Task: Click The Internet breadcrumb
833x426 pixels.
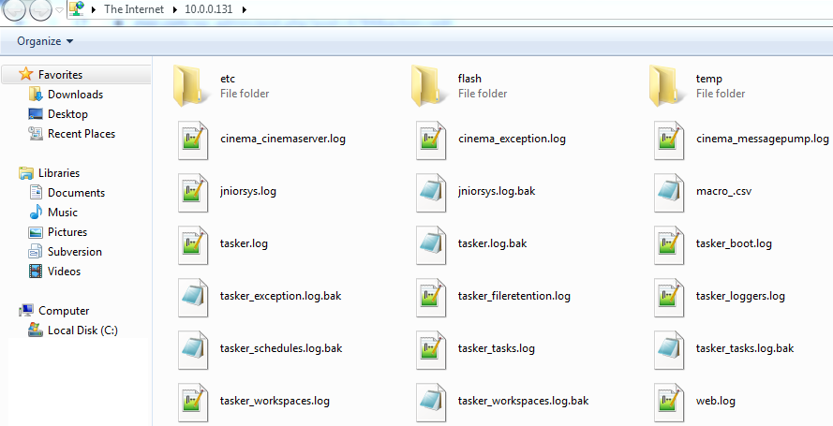Action: 134,9
